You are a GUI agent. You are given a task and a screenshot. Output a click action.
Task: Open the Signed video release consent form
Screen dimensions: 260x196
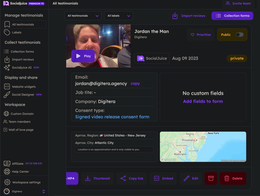tap(112, 117)
